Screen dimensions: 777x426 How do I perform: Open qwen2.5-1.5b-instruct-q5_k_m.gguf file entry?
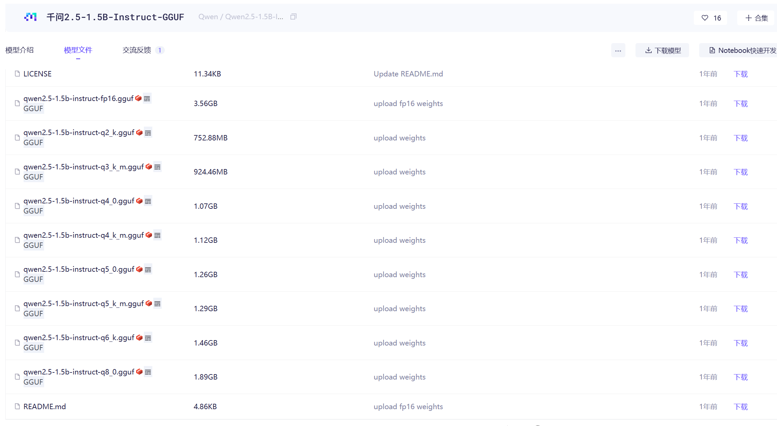(84, 303)
